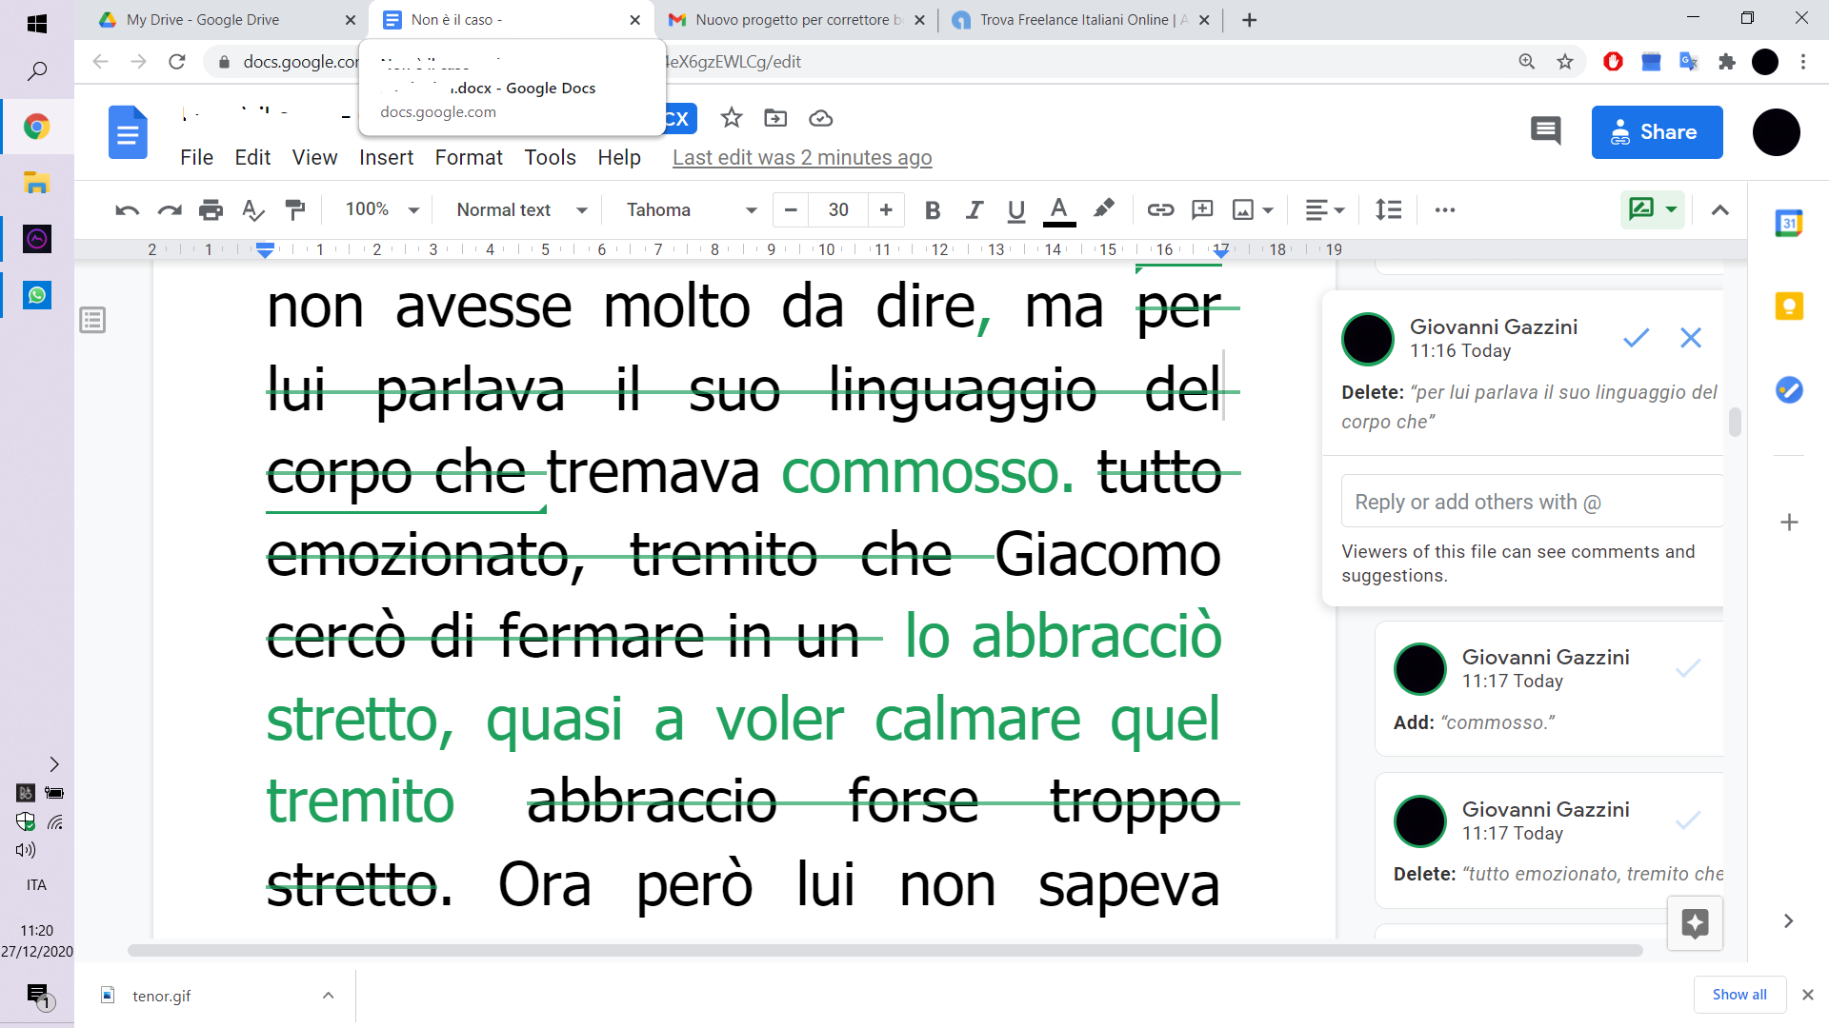Open the Normal text style dropdown
This screenshot has width=1829, height=1028.
click(521, 209)
